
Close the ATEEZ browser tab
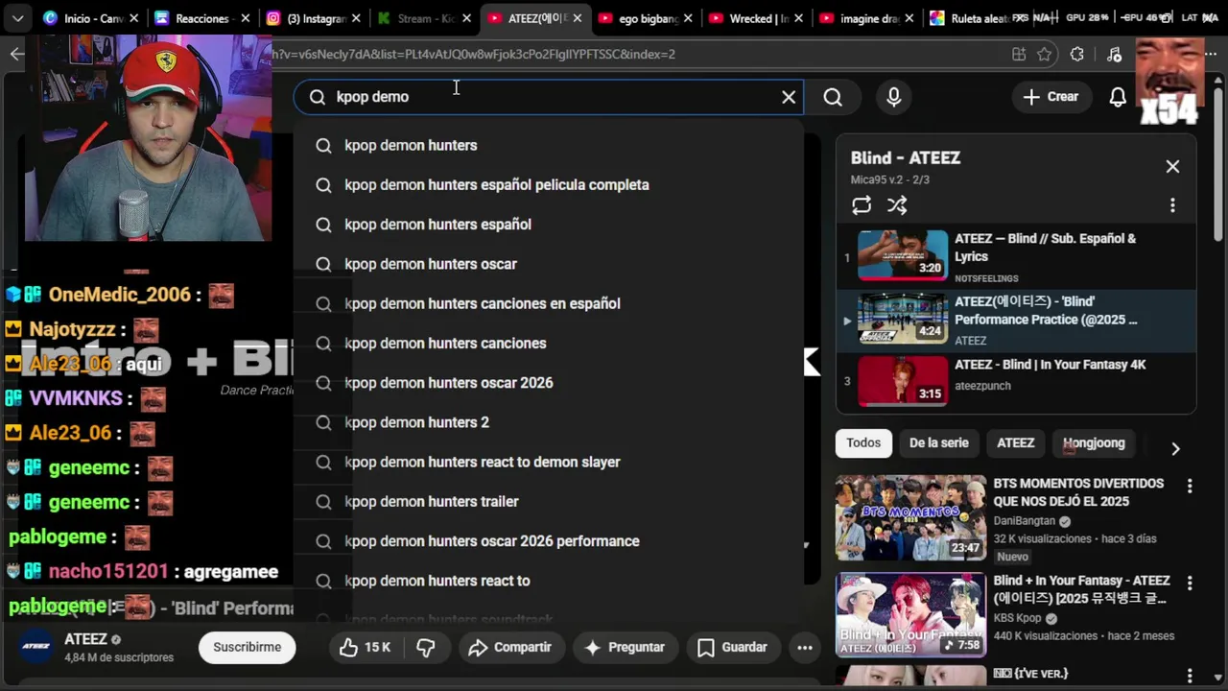tap(578, 18)
